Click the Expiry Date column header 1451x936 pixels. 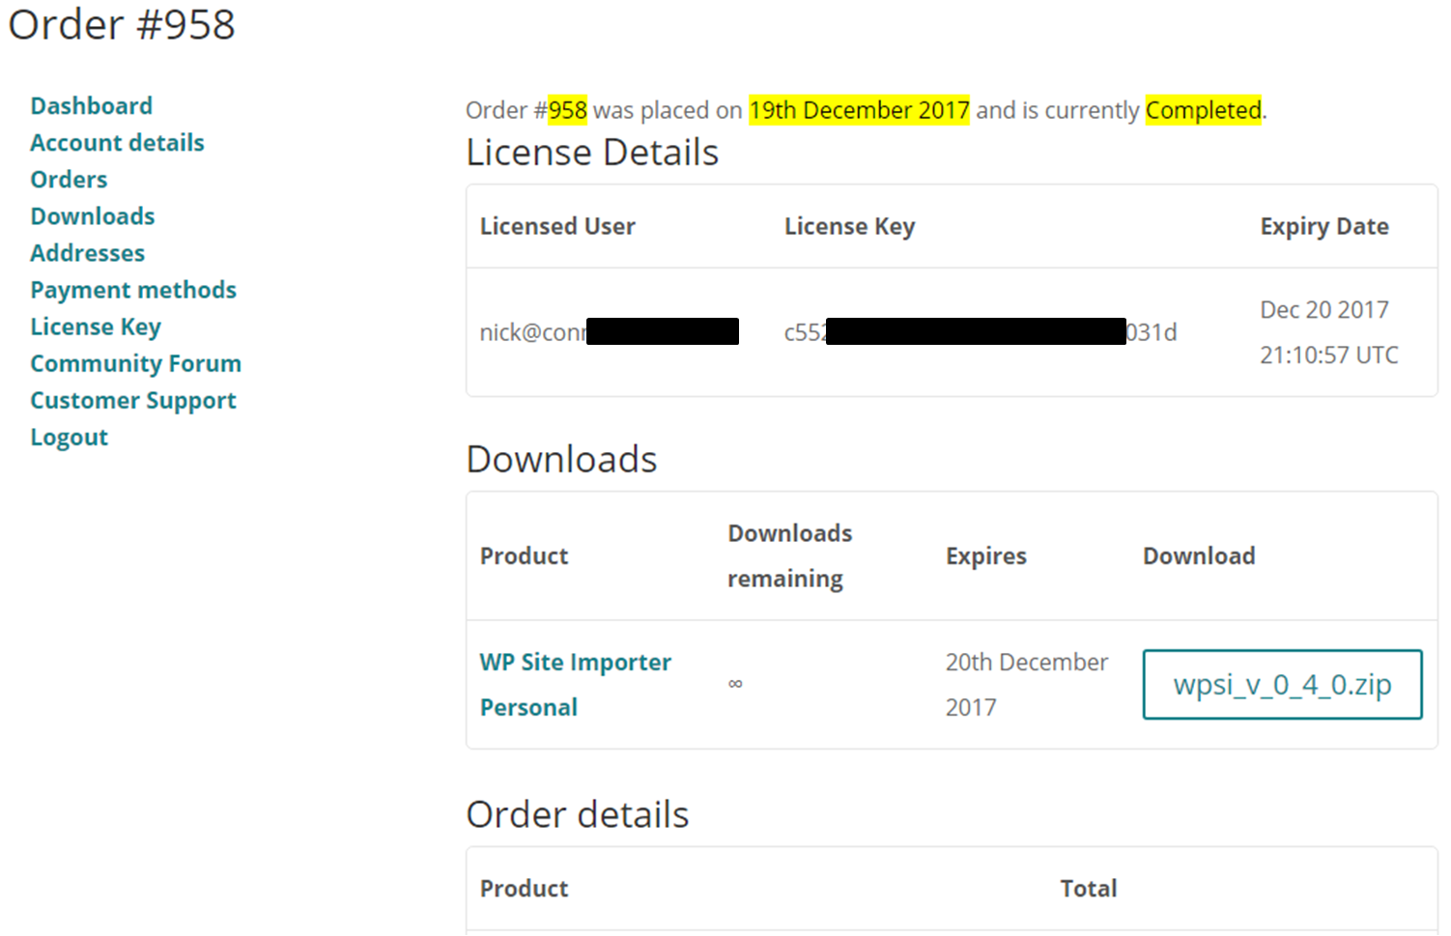pos(1324,227)
